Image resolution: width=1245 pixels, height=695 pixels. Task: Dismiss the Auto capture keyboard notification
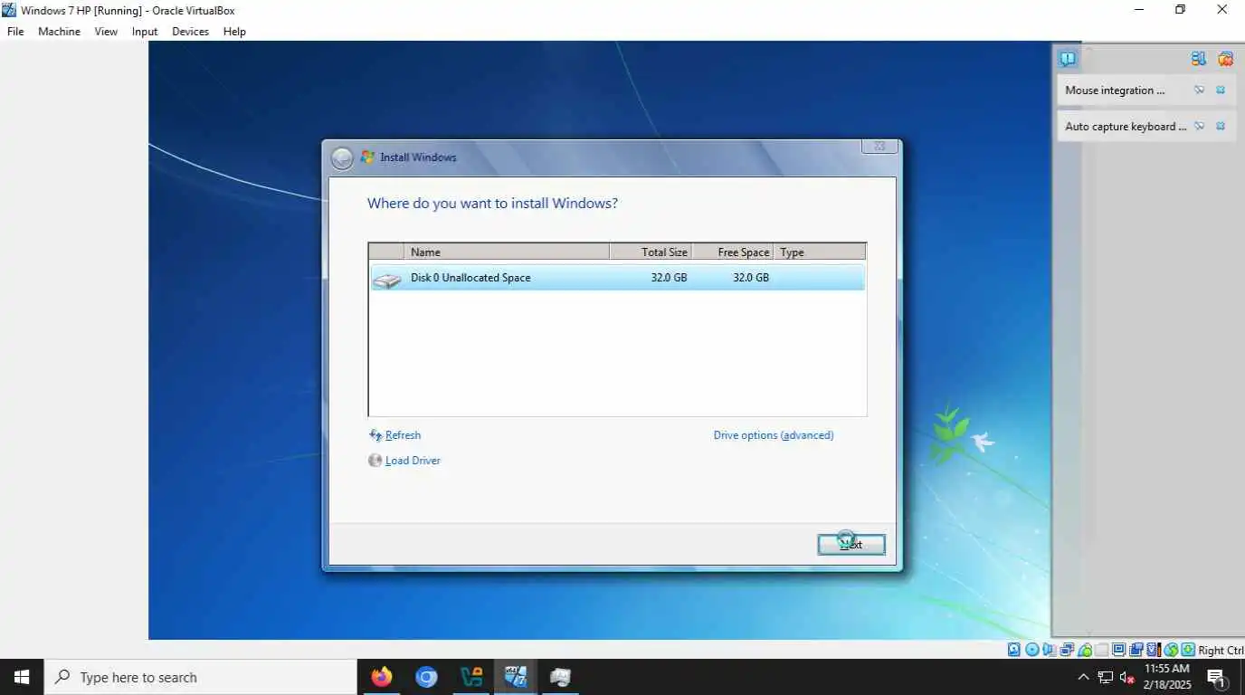pyautogui.click(x=1221, y=127)
